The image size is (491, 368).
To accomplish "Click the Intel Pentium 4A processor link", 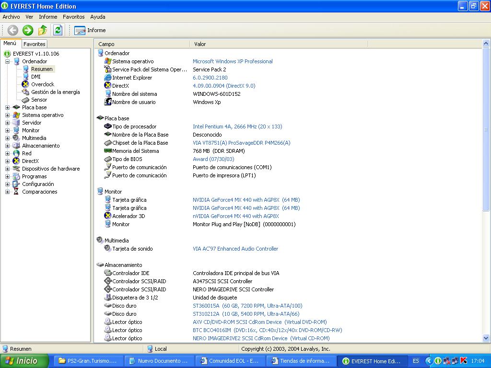I will pyautogui.click(x=237, y=126).
